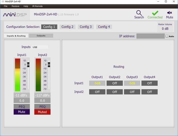Toggle routing Input2 to Output2

(115, 92)
